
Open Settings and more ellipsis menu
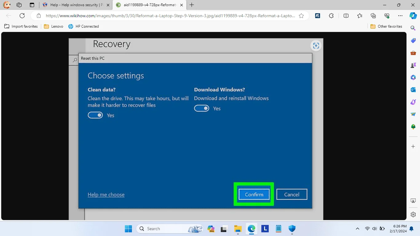400,16
